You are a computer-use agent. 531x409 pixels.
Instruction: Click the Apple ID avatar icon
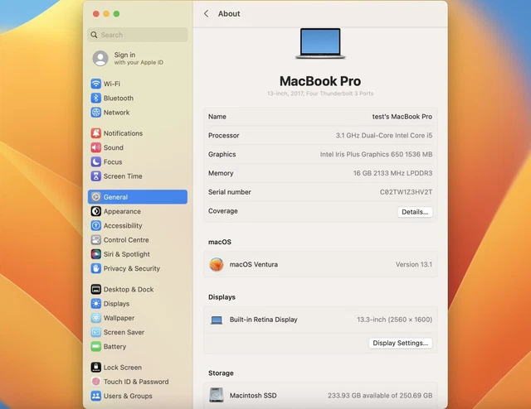pyautogui.click(x=100, y=58)
